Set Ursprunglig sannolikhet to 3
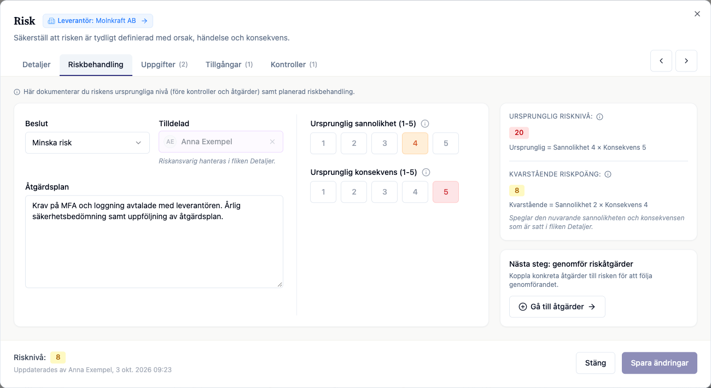 pos(384,143)
